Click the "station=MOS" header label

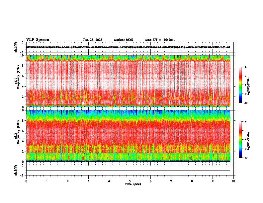(x=124, y=40)
